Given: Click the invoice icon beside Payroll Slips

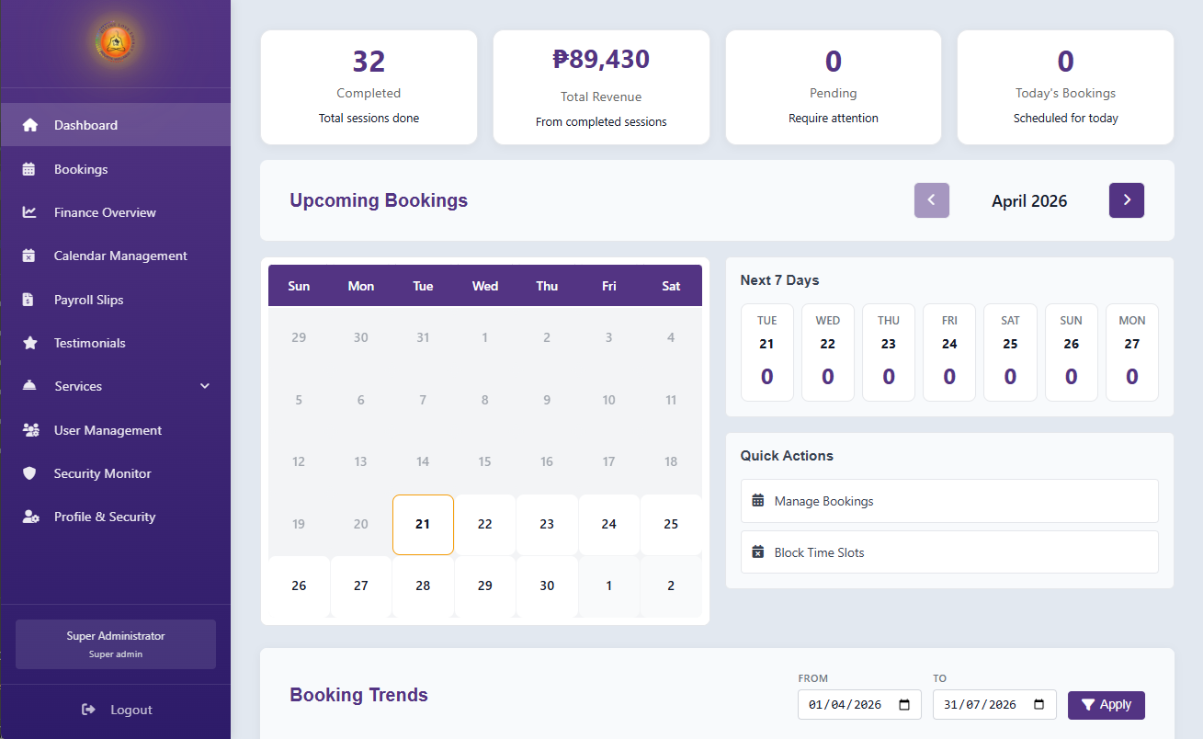Looking at the screenshot, I should click(28, 300).
